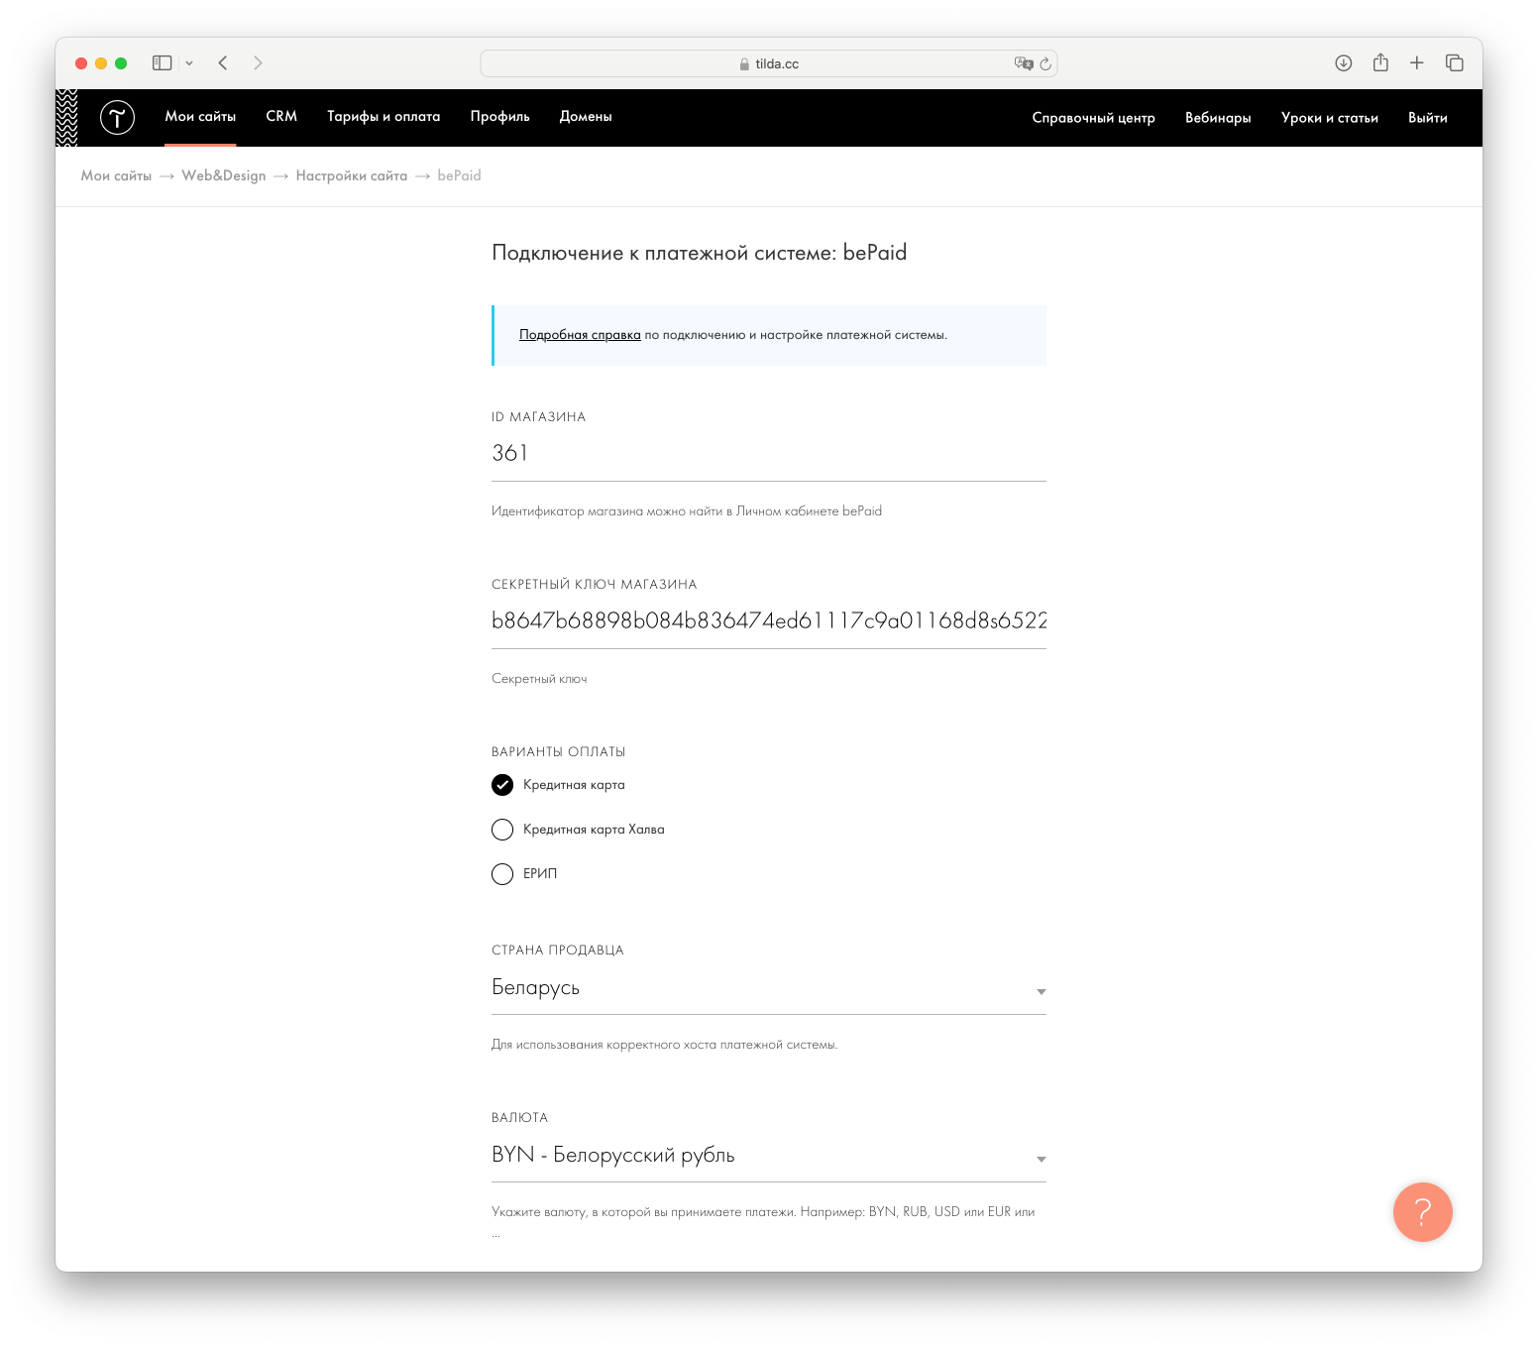The image size is (1538, 1345).
Task: Click the Tilda logo icon
Action: point(117,117)
